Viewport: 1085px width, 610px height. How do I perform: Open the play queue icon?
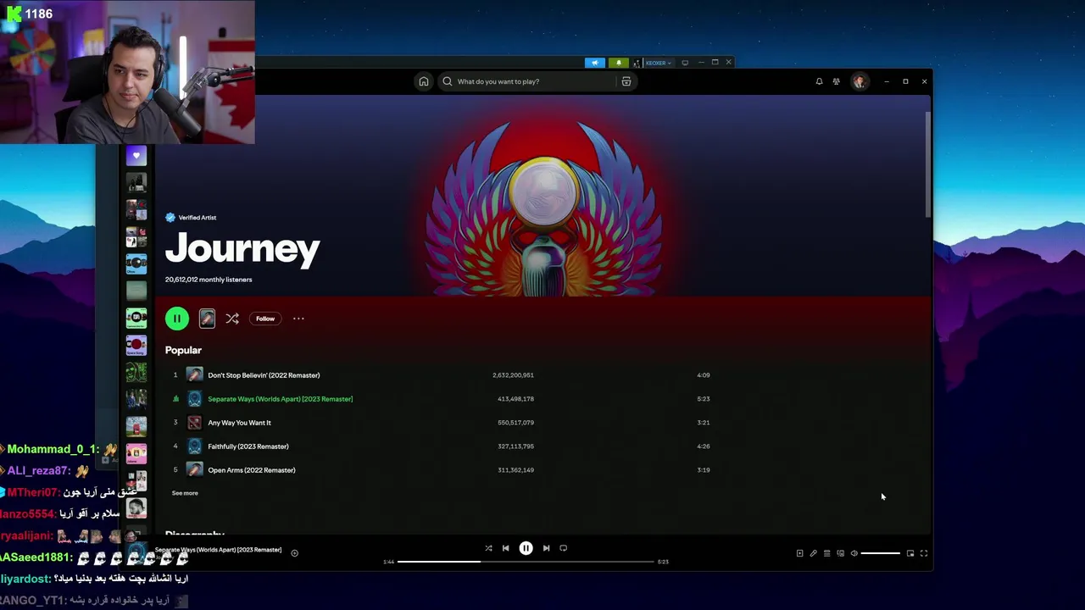pyautogui.click(x=826, y=553)
